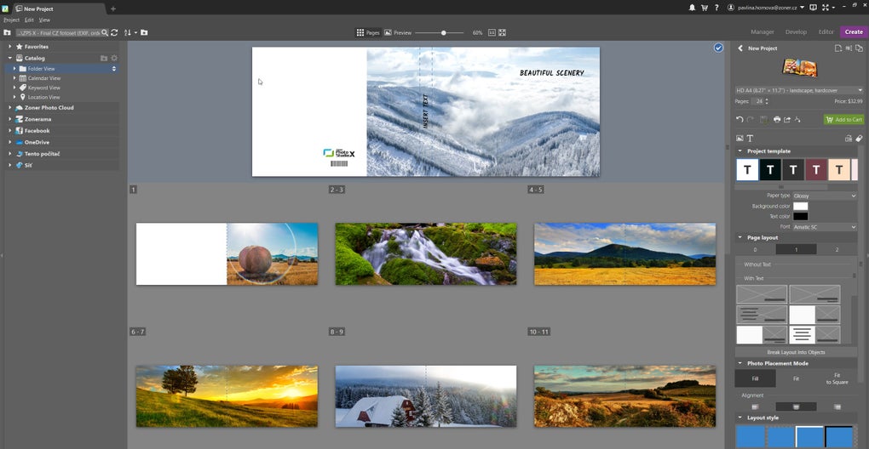The height and width of the screenshot is (449, 869).
Task: Open the Paper type Glossy dropdown
Action: coord(825,196)
